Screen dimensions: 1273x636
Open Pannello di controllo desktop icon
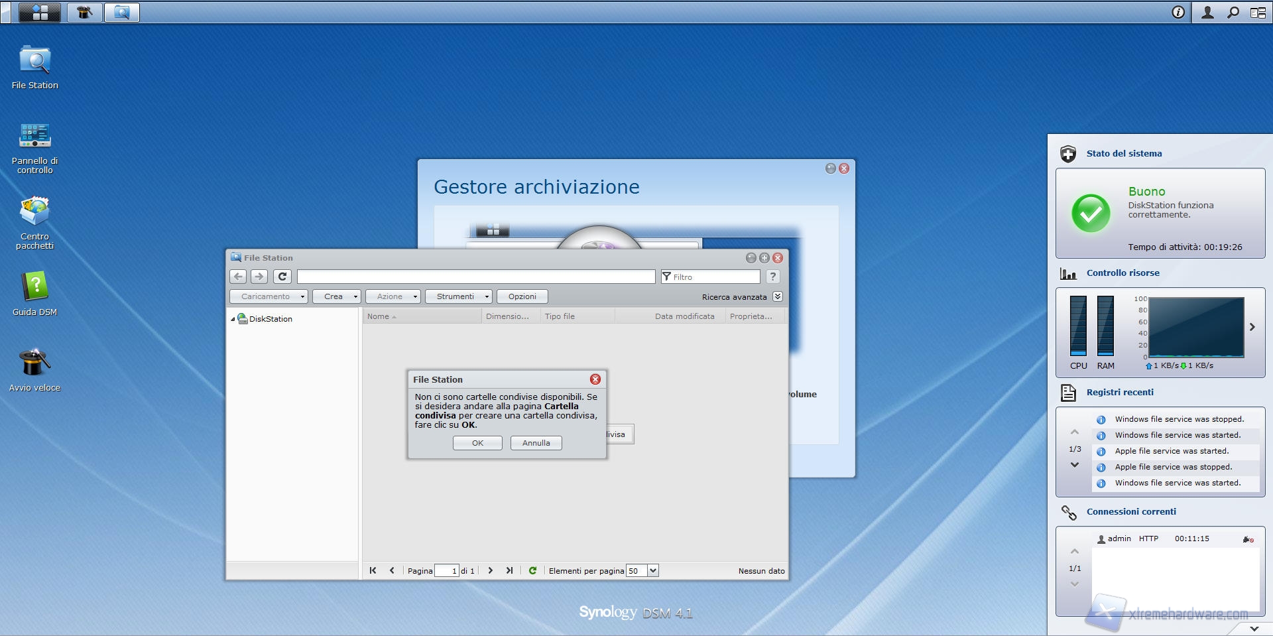[34, 137]
